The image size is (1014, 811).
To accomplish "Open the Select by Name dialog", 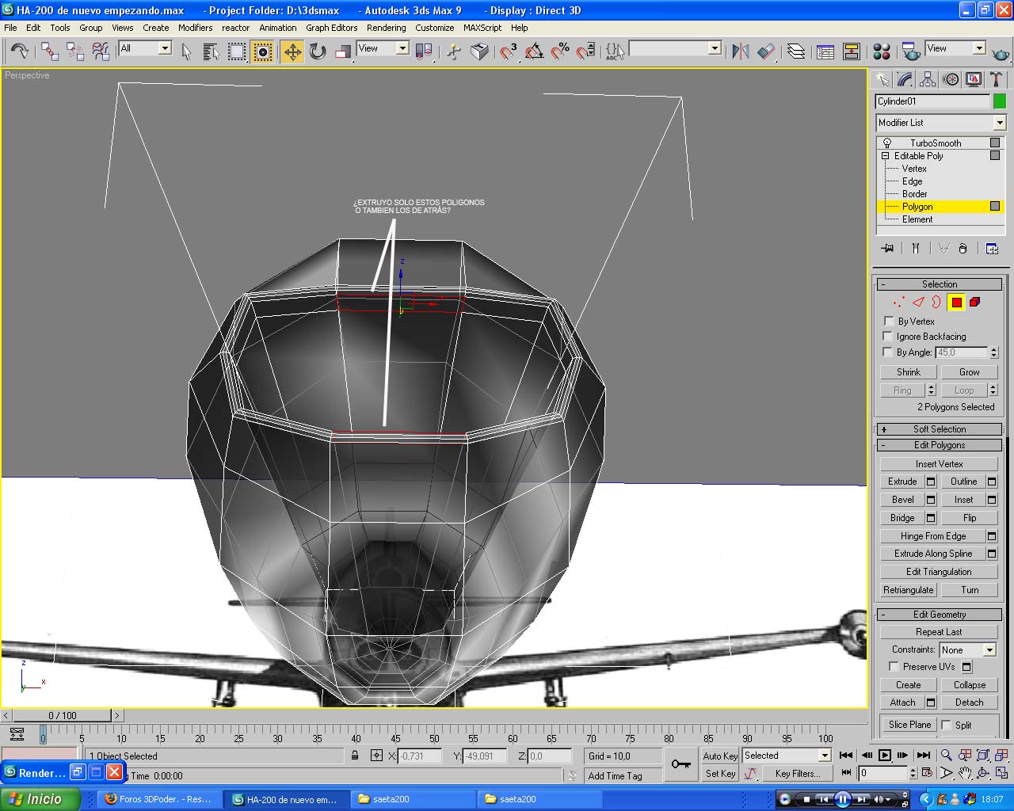I will click(212, 52).
